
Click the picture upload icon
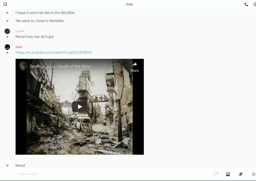(x=228, y=174)
